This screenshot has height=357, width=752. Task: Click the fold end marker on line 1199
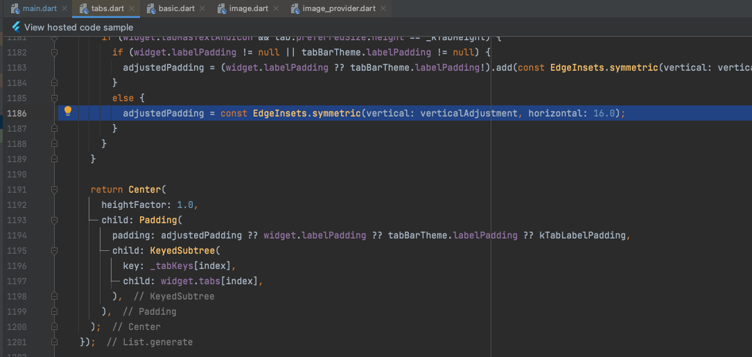54,311
